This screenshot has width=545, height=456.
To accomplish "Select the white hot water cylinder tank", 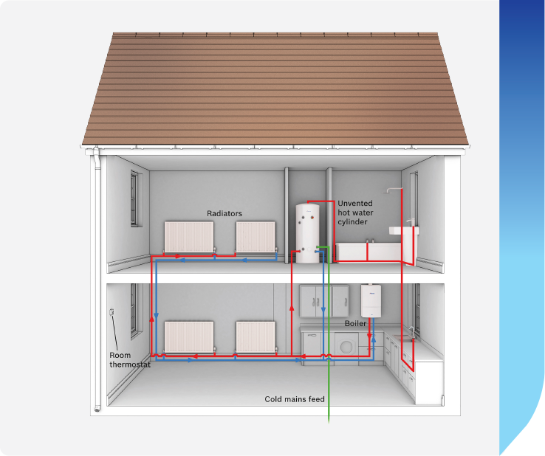I will coord(307,233).
